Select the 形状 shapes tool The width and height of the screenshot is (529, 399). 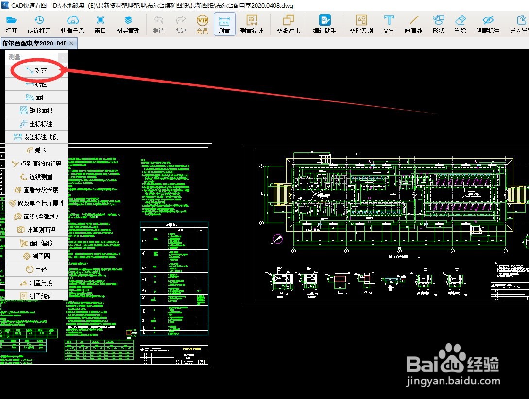tap(438, 24)
